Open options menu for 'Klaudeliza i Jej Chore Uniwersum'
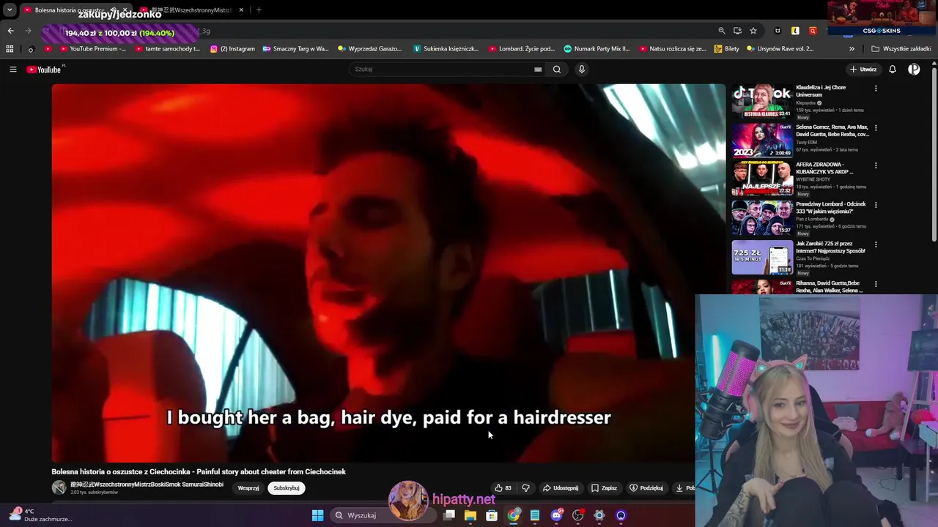Image resolution: width=938 pixels, height=527 pixels. coord(876,89)
